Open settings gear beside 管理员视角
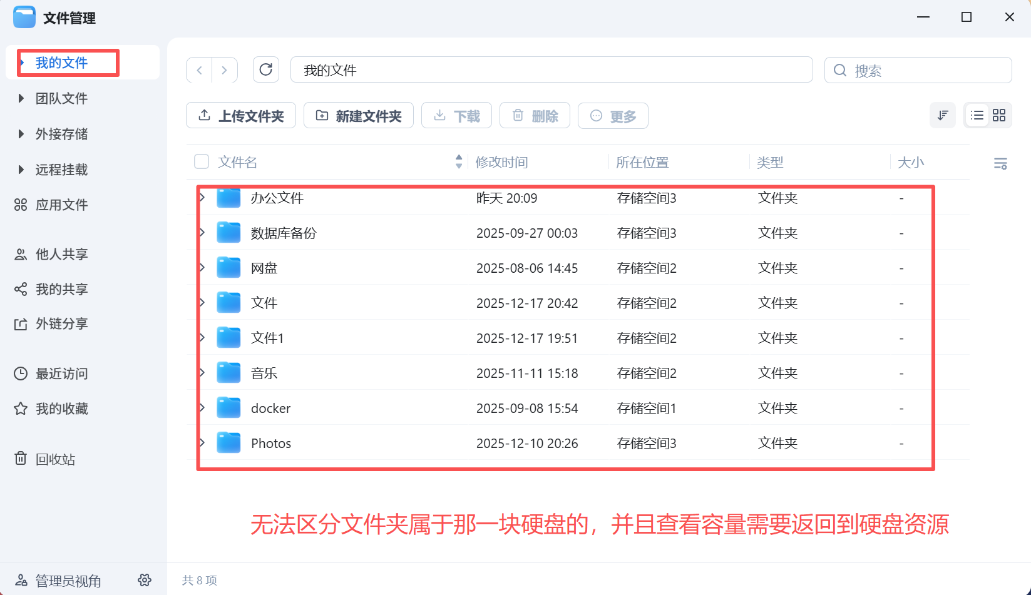1031x595 pixels. coord(145,580)
